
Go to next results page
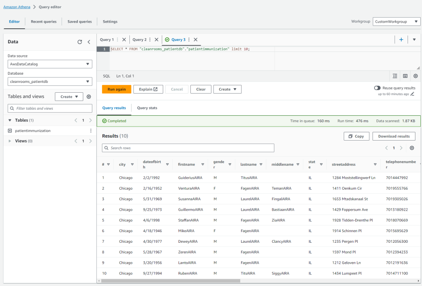[401, 148]
